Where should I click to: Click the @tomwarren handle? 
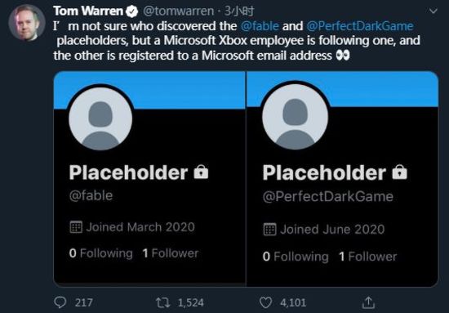(178, 11)
